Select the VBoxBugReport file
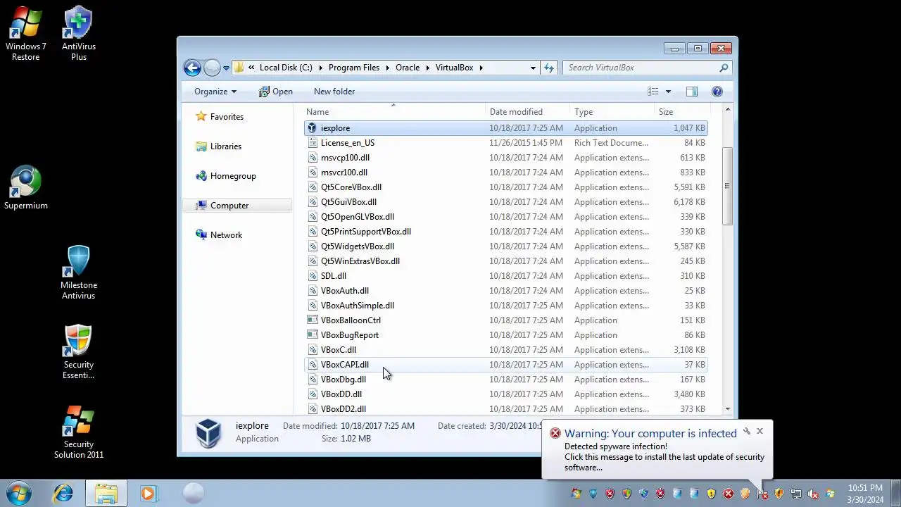The width and height of the screenshot is (901, 507). (x=505, y=335)
